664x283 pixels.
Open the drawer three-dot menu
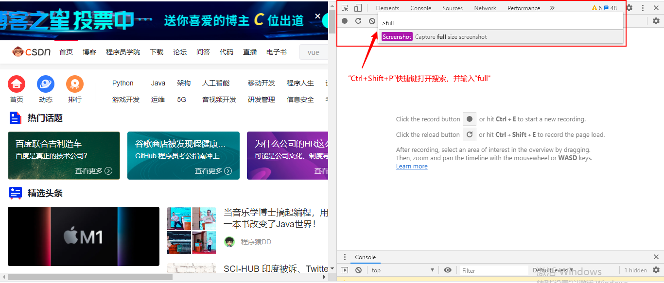(x=345, y=257)
